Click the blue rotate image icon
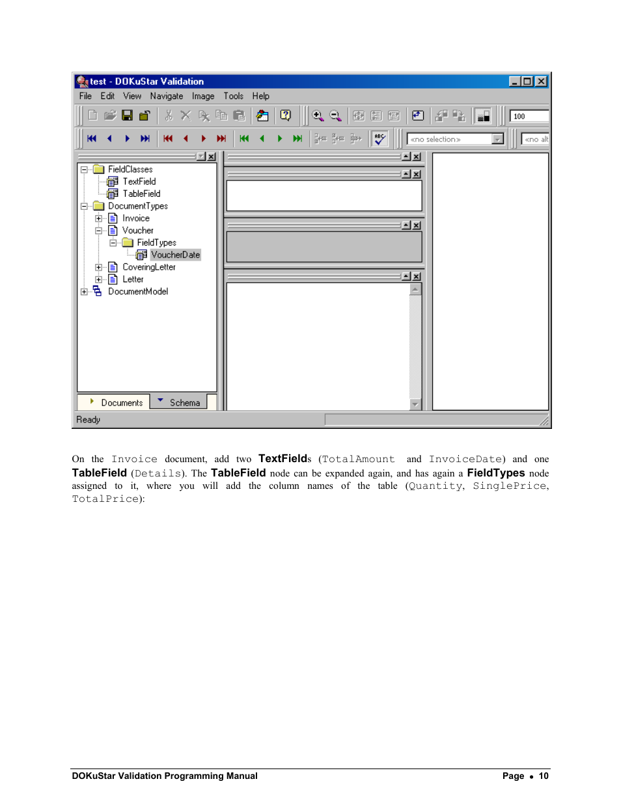The image size is (621, 805). (x=418, y=115)
